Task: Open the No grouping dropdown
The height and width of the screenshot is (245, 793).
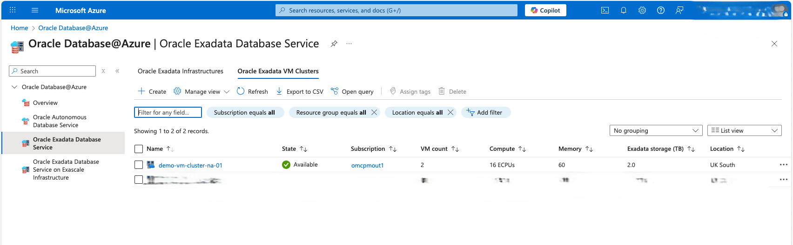Action: coord(656,131)
